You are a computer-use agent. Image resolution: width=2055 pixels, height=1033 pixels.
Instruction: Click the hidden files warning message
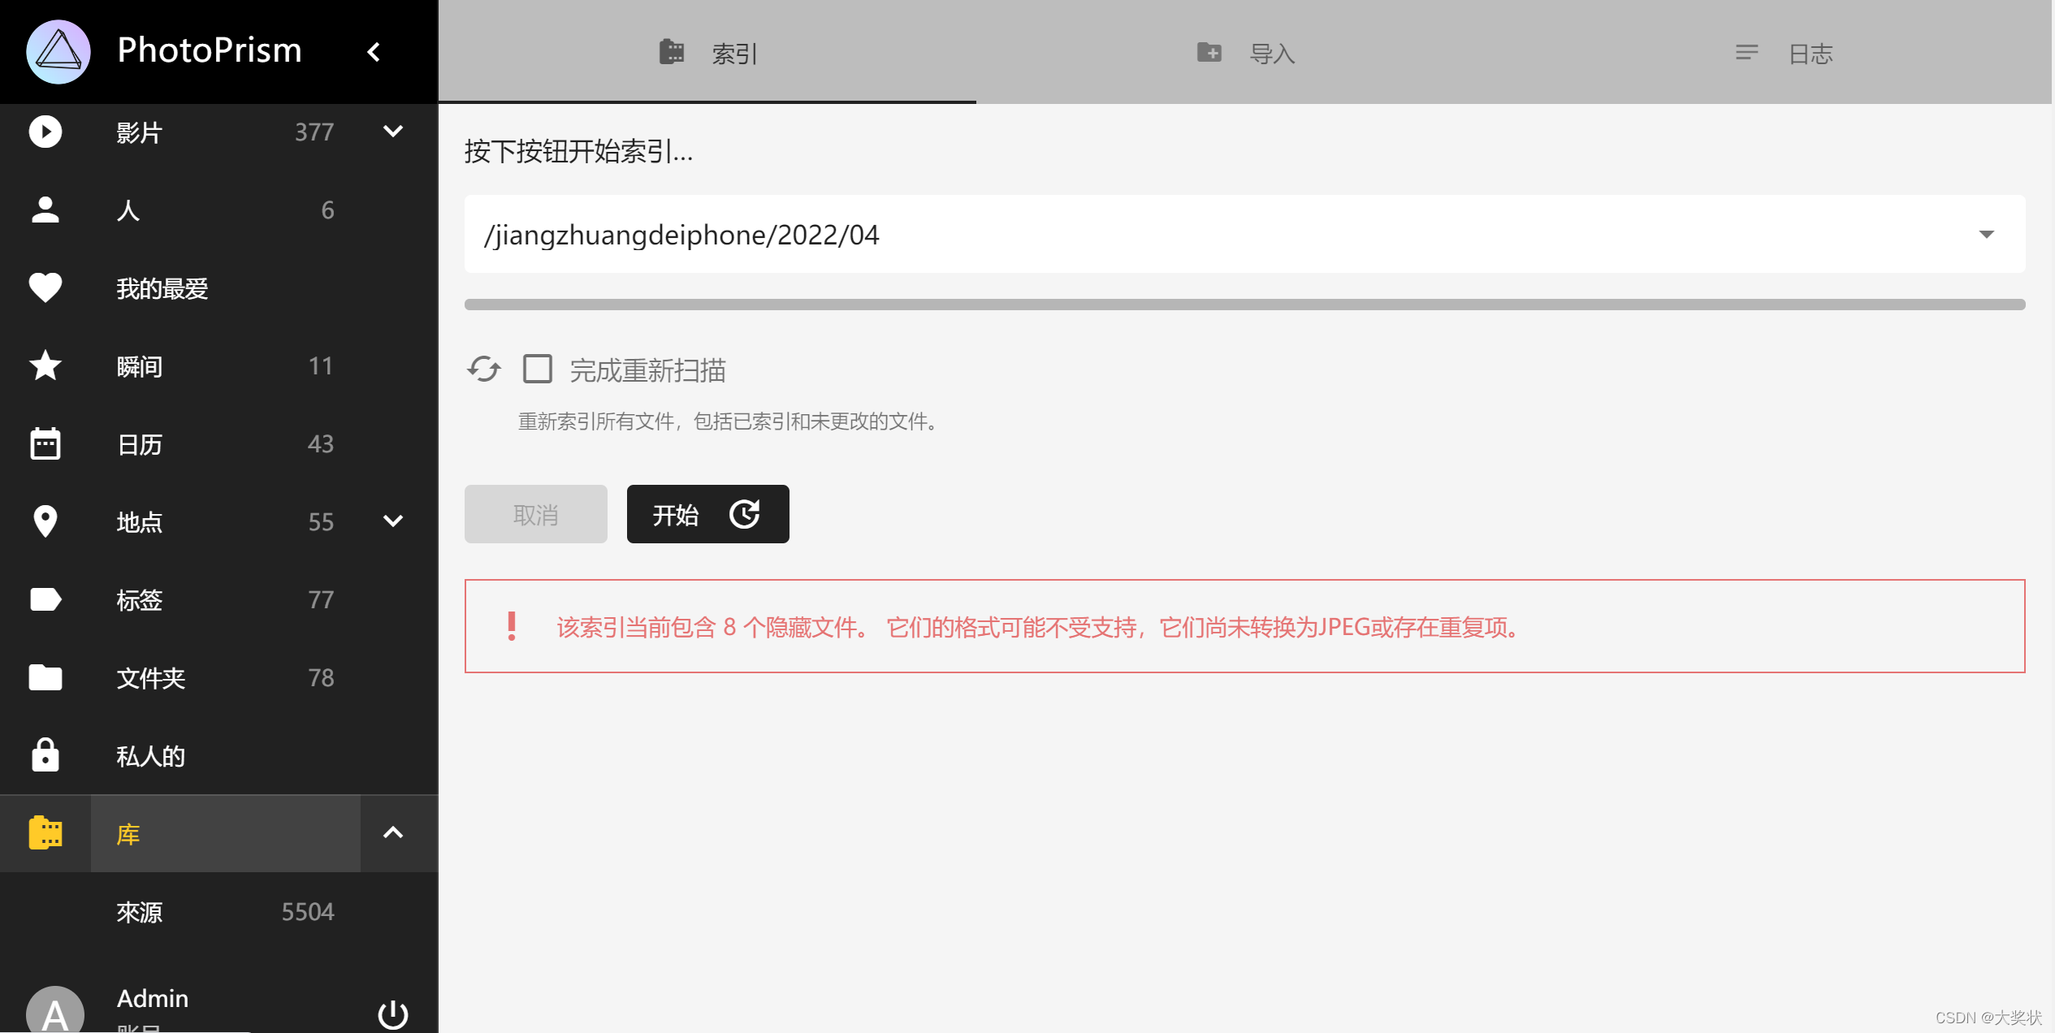[1244, 626]
